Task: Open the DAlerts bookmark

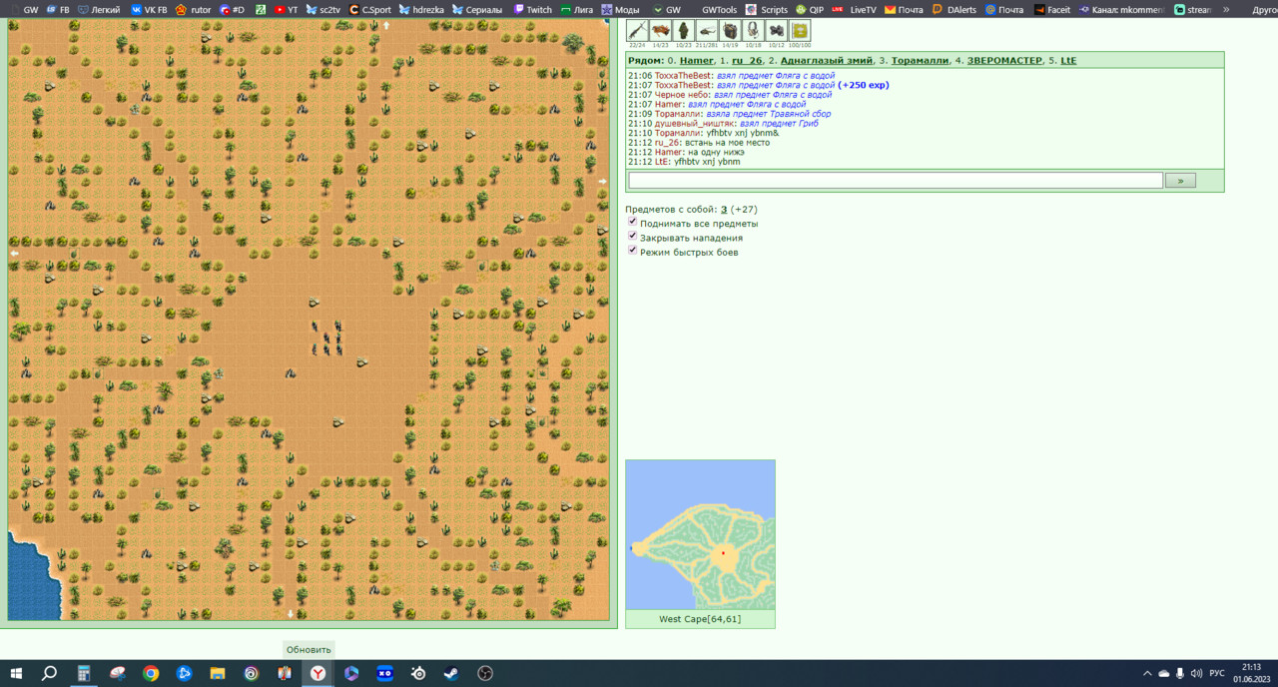Action: point(955,9)
